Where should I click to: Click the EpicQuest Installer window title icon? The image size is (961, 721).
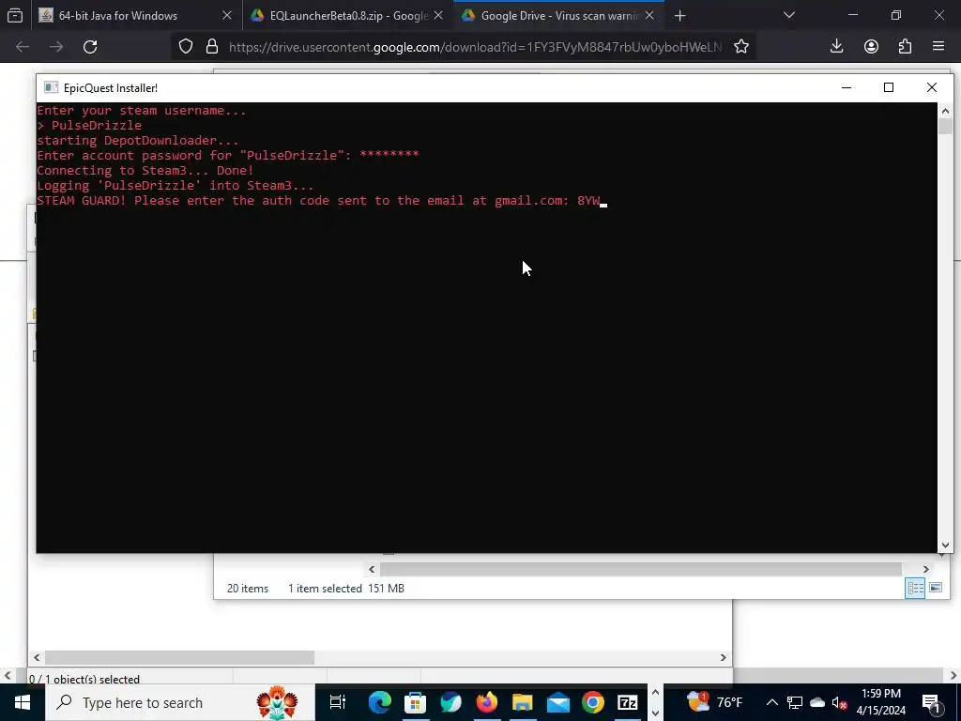[x=51, y=87]
